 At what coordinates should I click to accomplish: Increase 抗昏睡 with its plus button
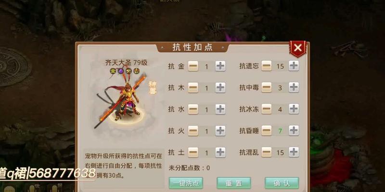(294, 130)
